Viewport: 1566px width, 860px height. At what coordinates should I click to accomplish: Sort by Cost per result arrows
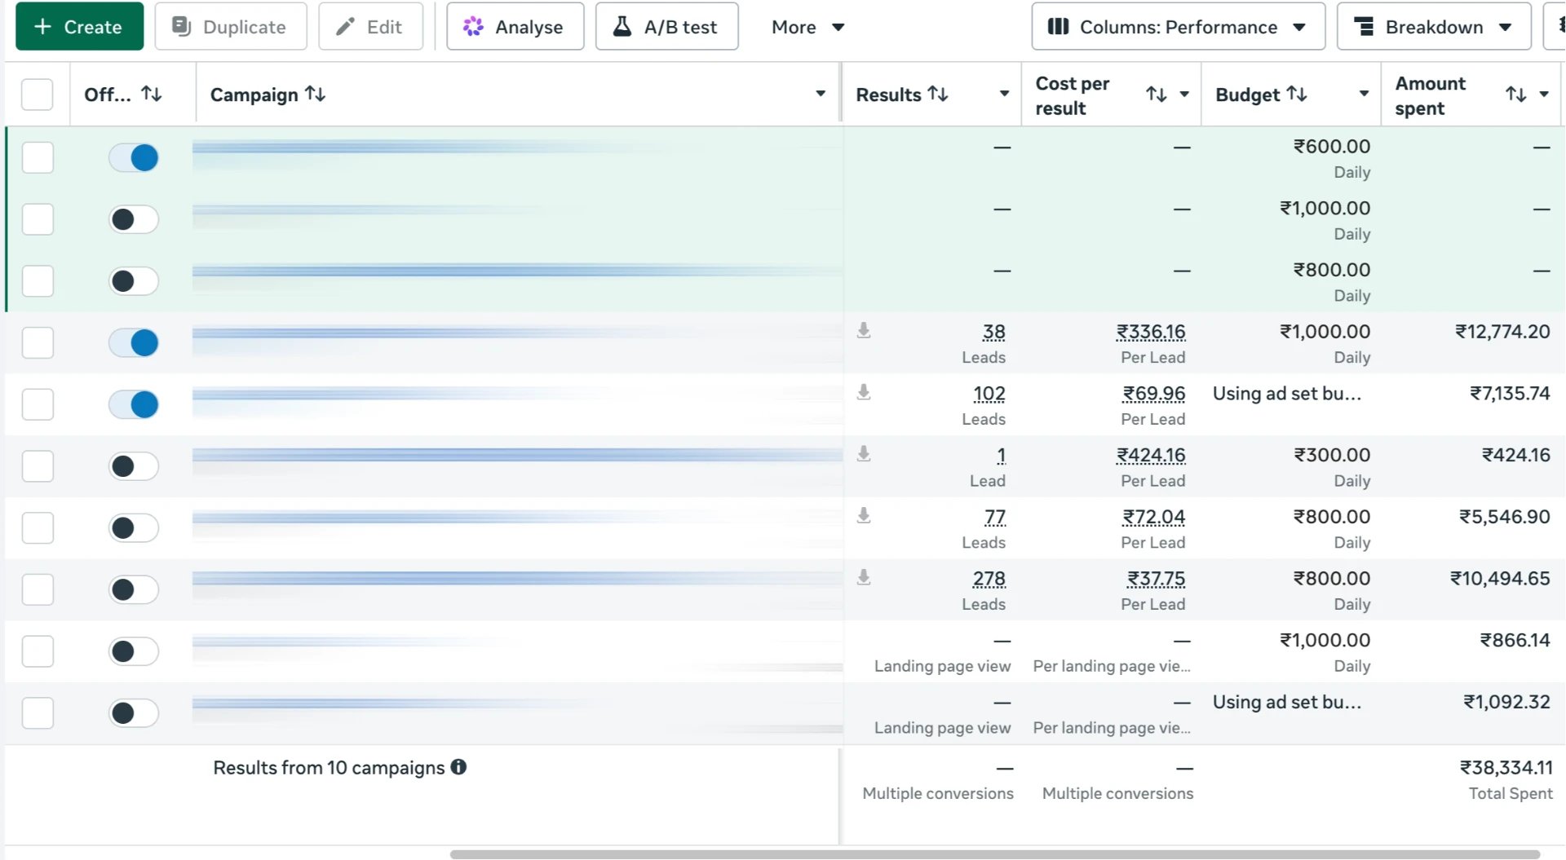click(1157, 94)
